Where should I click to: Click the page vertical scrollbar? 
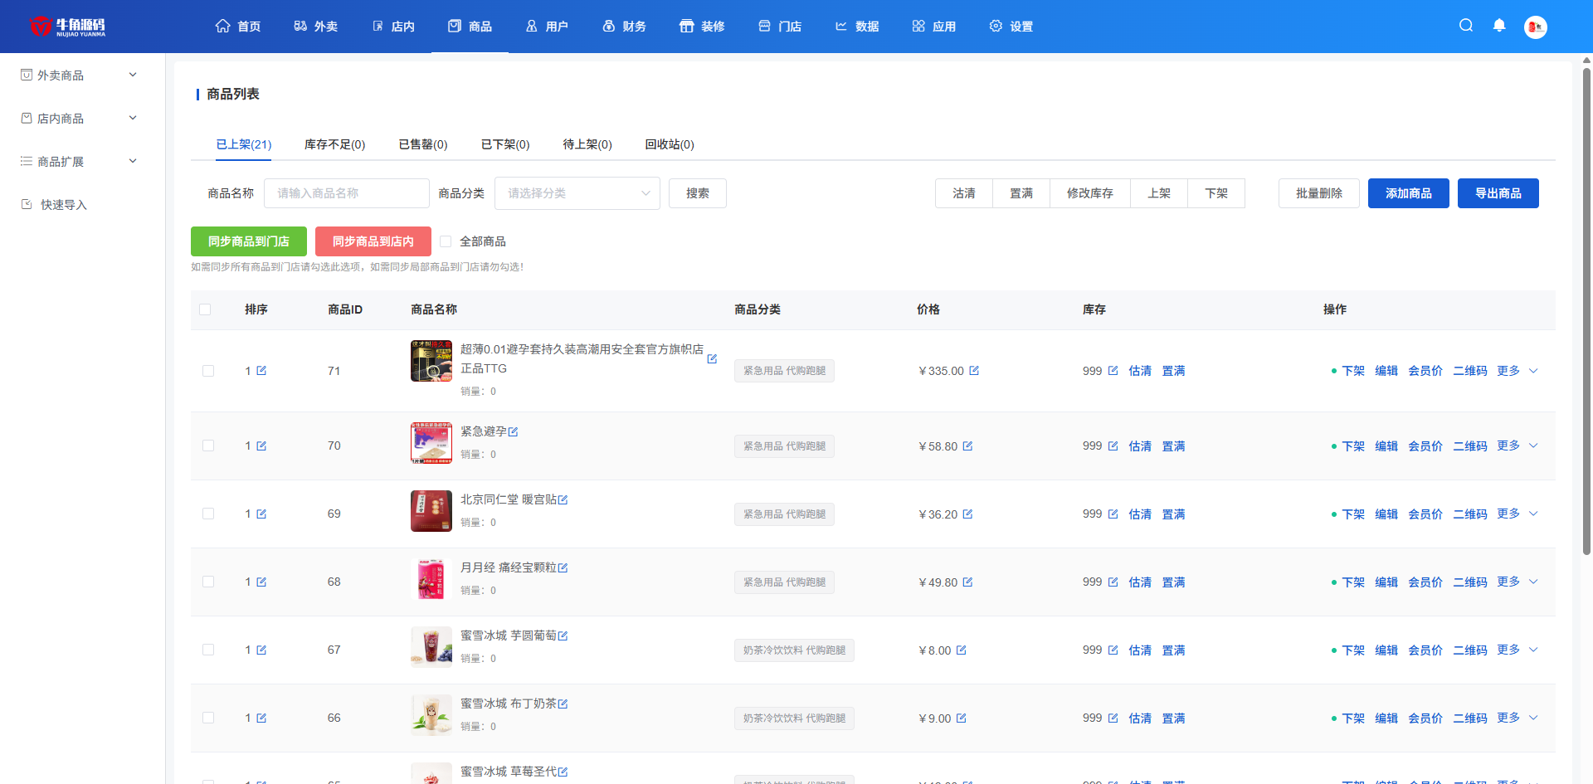click(1586, 311)
